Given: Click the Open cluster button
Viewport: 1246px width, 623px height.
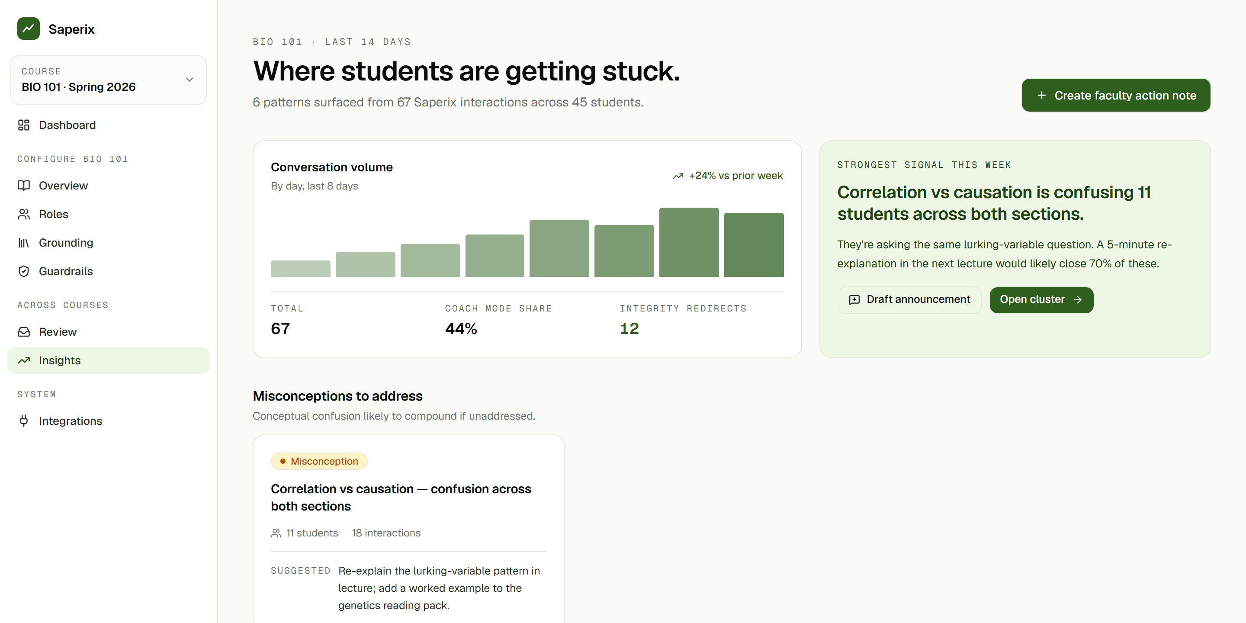Looking at the screenshot, I should pyautogui.click(x=1041, y=300).
